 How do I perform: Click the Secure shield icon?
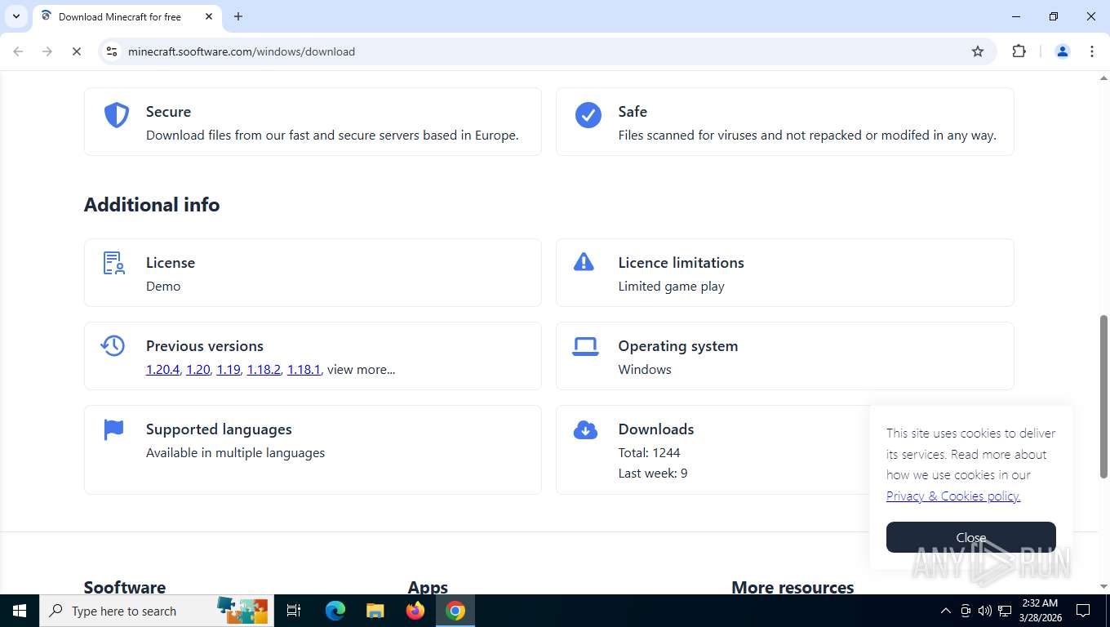(x=117, y=115)
